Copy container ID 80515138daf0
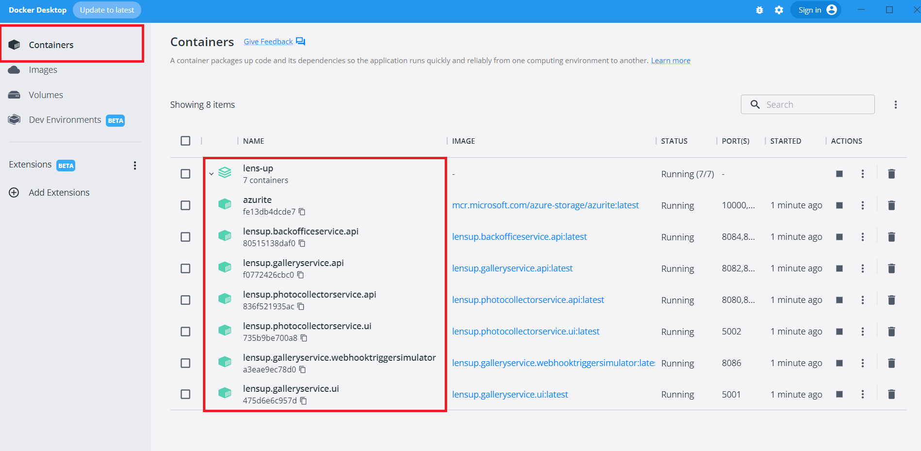This screenshot has width=921, height=451. 302,243
